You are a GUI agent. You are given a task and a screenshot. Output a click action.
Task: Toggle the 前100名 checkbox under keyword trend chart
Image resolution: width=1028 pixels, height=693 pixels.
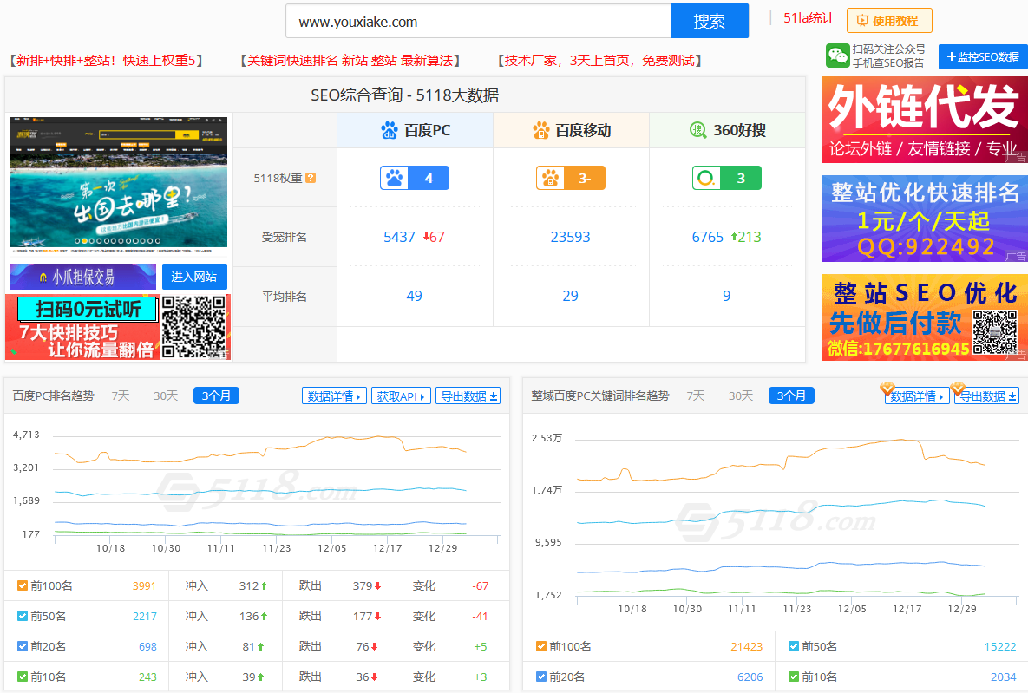[540, 646]
